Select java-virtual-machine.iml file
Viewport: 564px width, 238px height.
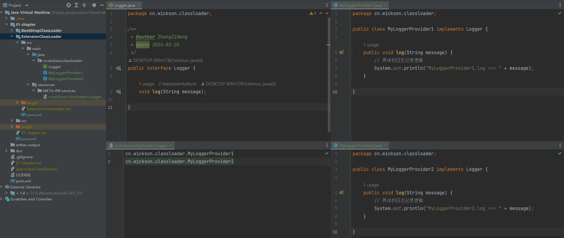click(x=36, y=169)
